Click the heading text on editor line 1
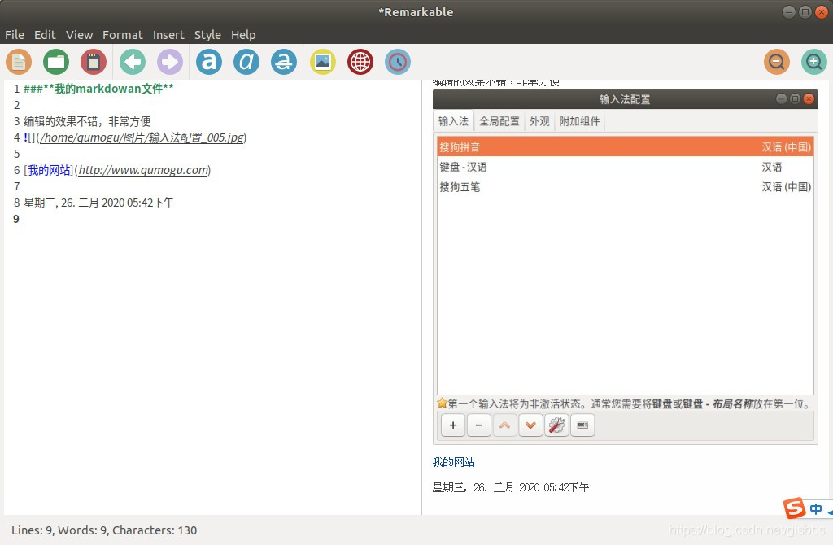Screen dimensions: 833x545 98,89
